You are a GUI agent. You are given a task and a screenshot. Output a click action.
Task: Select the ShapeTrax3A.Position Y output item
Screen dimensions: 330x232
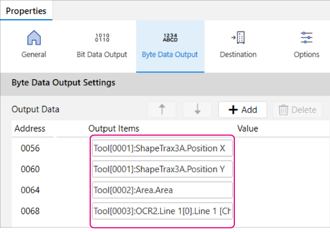pyautogui.click(x=163, y=169)
